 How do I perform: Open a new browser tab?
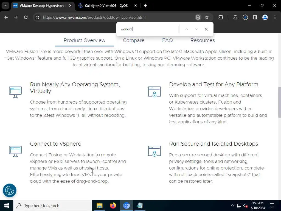pos(145,5)
